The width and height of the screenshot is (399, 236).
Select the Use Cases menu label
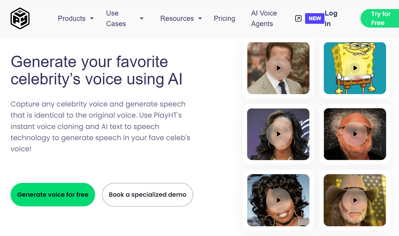tap(116, 19)
